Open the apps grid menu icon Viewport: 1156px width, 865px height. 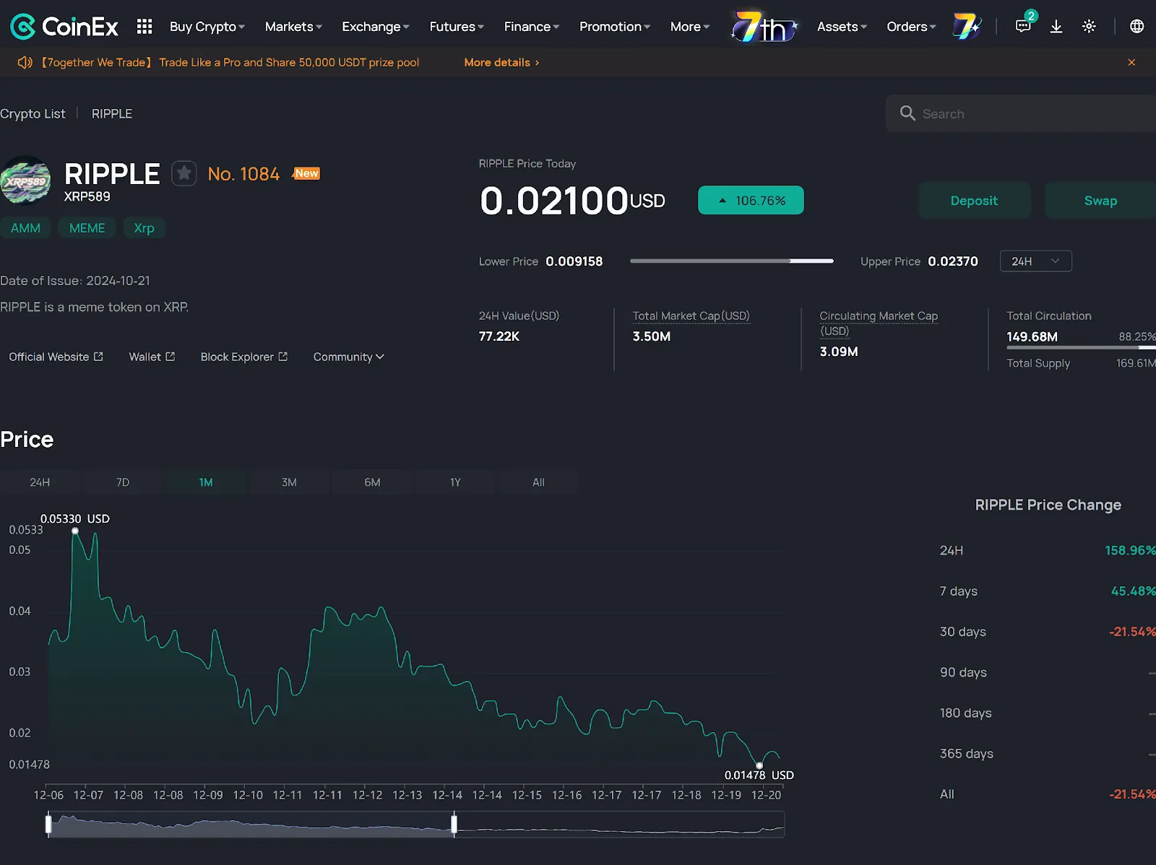[144, 27]
